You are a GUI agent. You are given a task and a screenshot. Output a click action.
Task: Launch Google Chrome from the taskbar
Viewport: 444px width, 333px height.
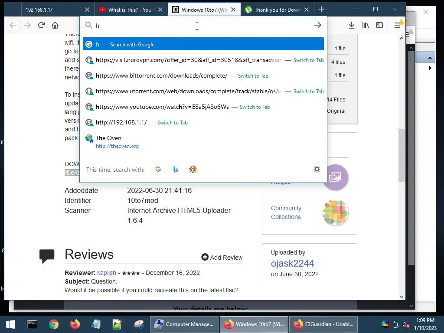coord(53,324)
